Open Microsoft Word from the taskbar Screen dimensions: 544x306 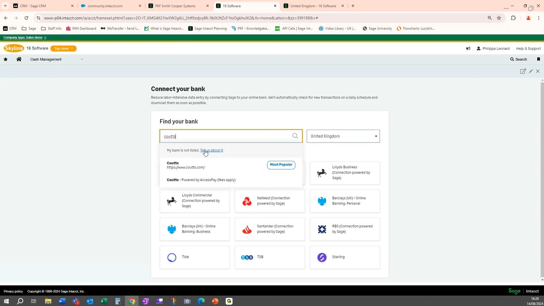coord(62,301)
